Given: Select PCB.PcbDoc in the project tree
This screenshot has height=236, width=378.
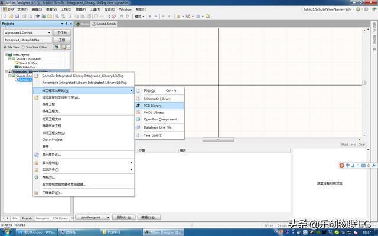Looking at the screenshot, I should click(x=27, y=67).
